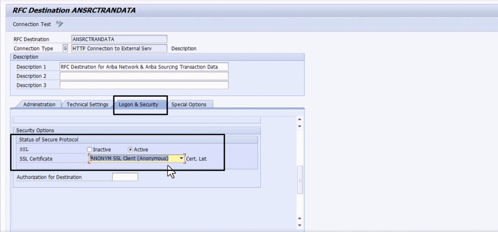The width and height of the screenshot is (498, 232).
Task: Click the tab area scrollbar handle
Action: tap(300, 179)
